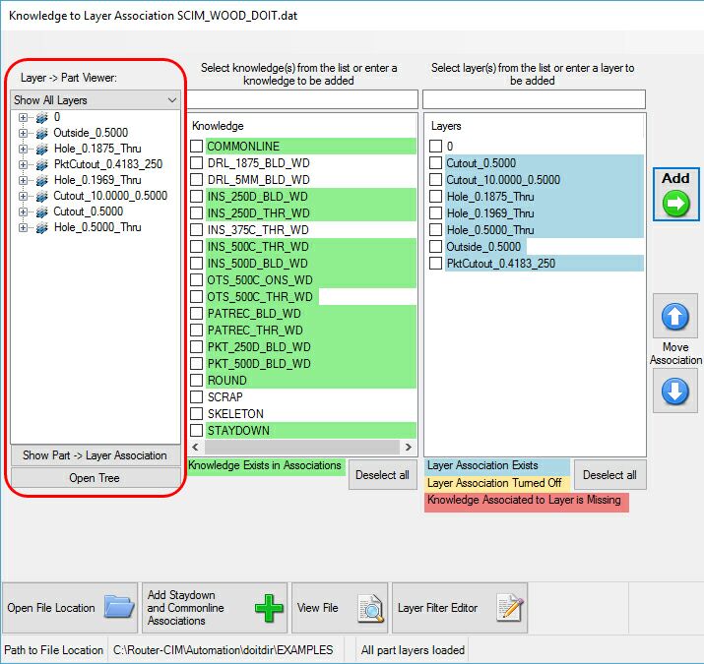Select Hole_0.1969_Thru in Layers list
Image resolution: width=704 pixels, height=664 pixels.
point(490,213)
